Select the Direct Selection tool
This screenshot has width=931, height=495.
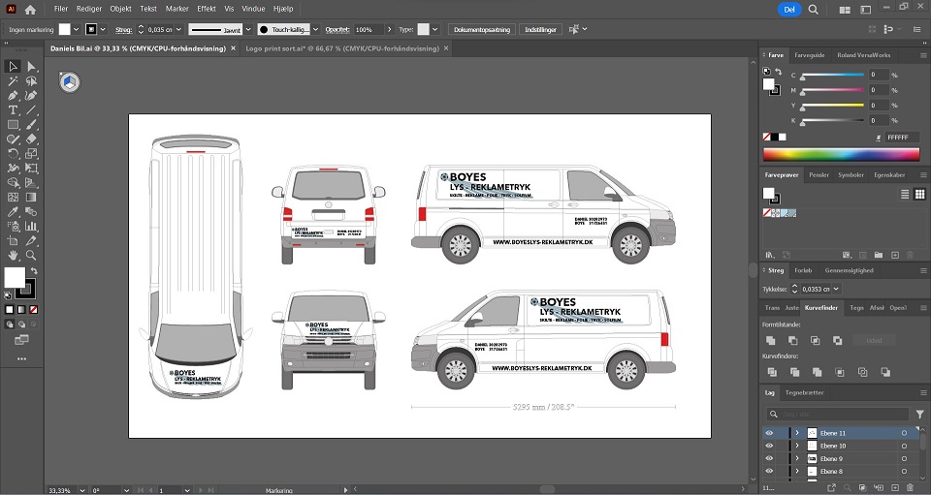tap(31, 67)
